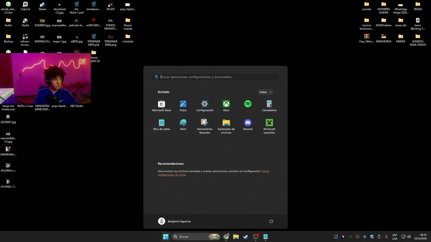The width and height of the screenshot is (431, 242).
Task: Switch to OBS Studio on the taskbar
Action: (x=256, y=237)
